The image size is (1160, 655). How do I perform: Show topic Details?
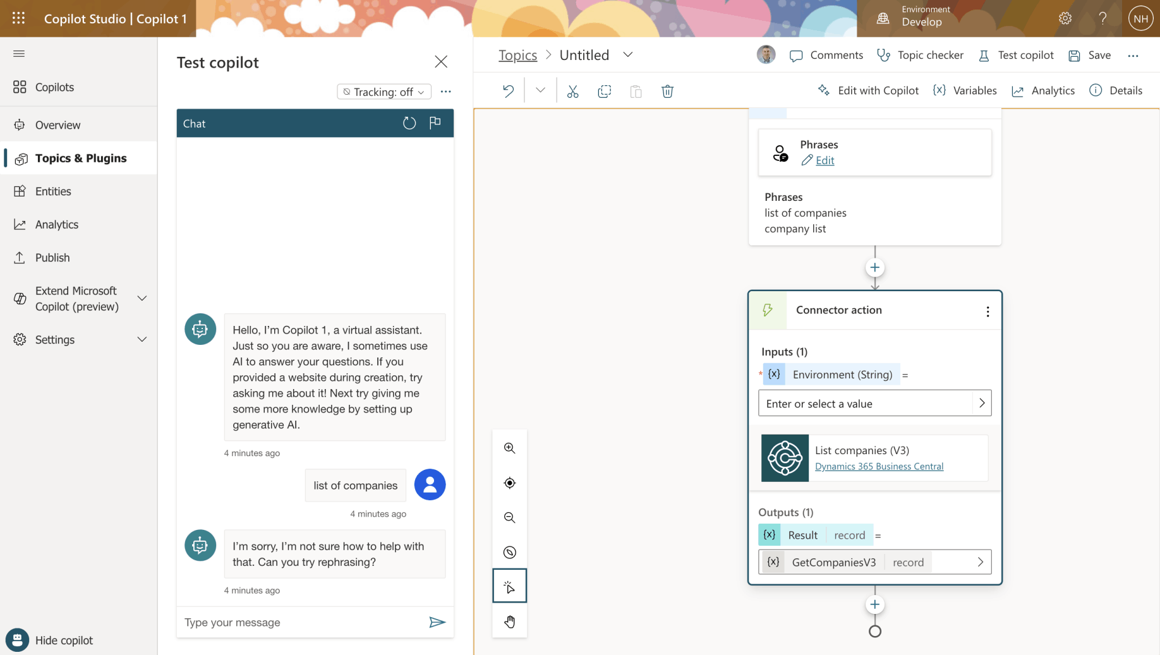tap(1116, 90)
